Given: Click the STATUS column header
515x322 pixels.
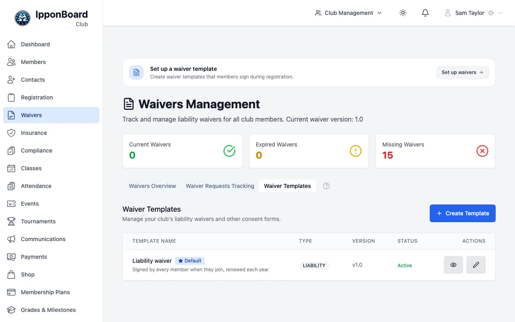Looking at the screenshot, I should pos(408,241).
